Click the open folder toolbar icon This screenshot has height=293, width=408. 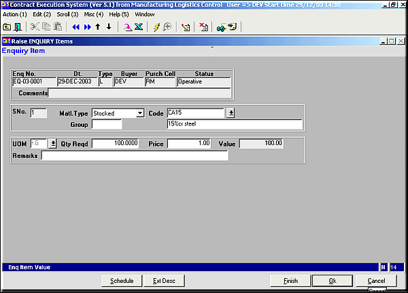(7, 27)
